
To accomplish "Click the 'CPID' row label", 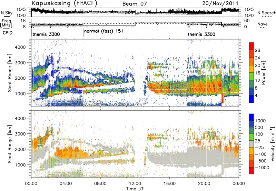I will (8, 33).
